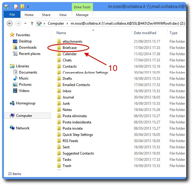Select the Calendar folder
This screenshot has width=193, height=186.
coord(69,54)
